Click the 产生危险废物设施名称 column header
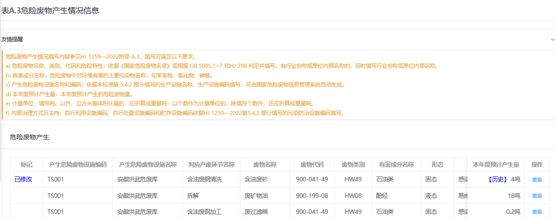 click(147, 164)
